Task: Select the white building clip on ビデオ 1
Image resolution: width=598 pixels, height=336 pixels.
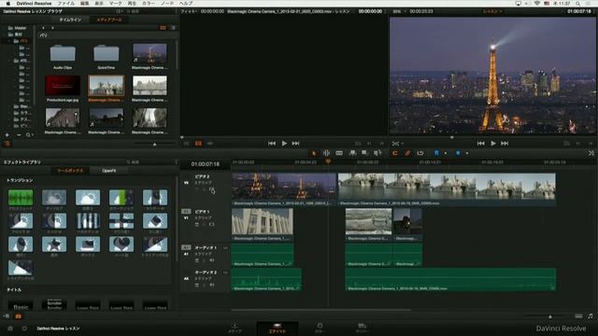Action: click(x=263, y=224)
